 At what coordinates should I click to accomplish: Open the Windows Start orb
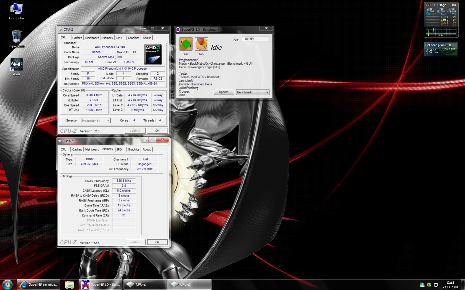[x=7, y=284]
